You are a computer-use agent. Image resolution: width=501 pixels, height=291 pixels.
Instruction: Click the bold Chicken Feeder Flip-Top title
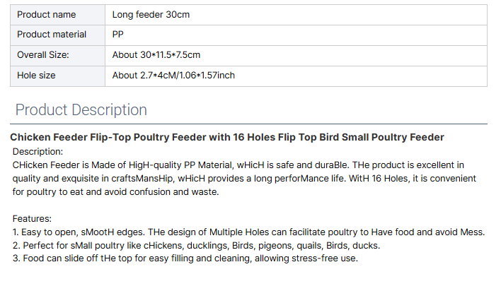226,137
